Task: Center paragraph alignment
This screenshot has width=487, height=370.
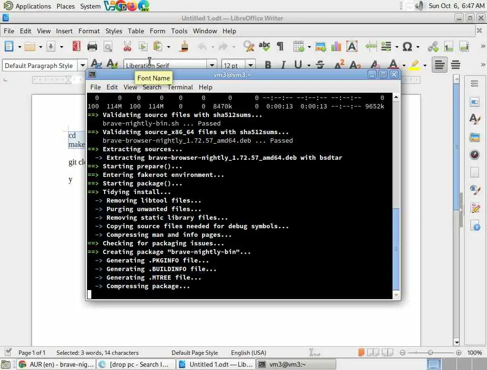Action: click(x=456, y=65)
